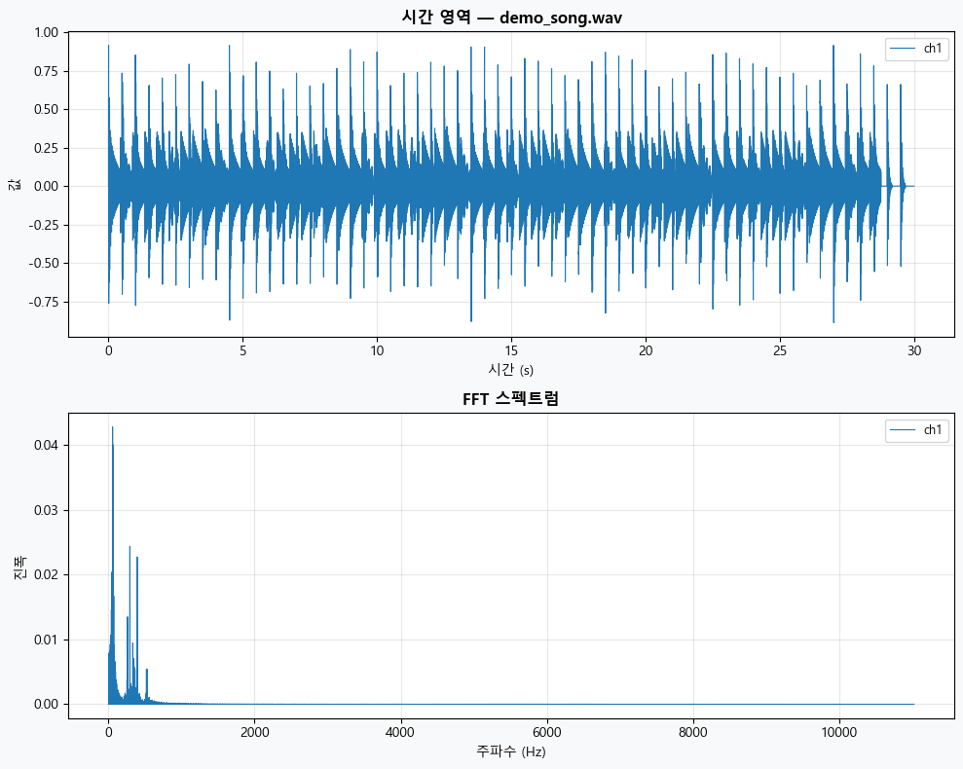Click the 0.00 y-tick in the 시간 영역 plot

click(x=46, y=187)
